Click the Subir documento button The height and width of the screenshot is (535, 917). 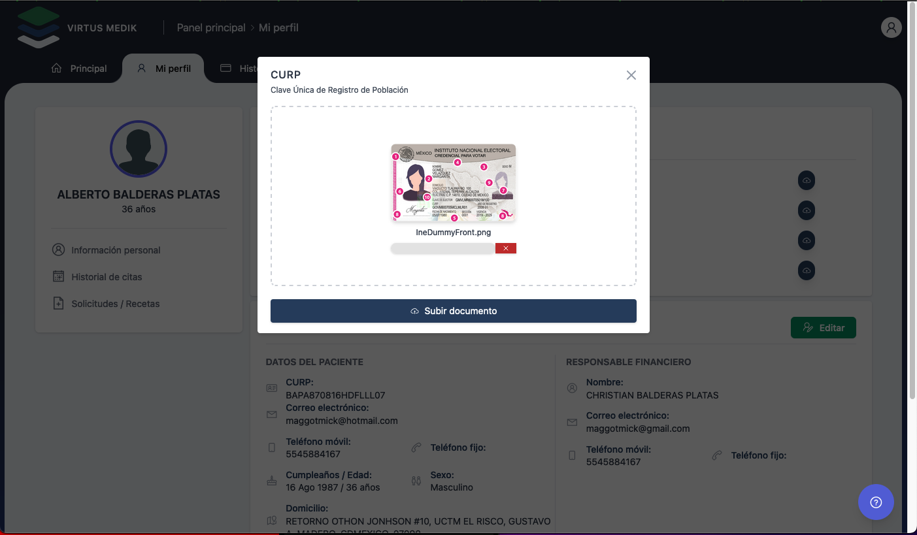click(x=454, y=311)
